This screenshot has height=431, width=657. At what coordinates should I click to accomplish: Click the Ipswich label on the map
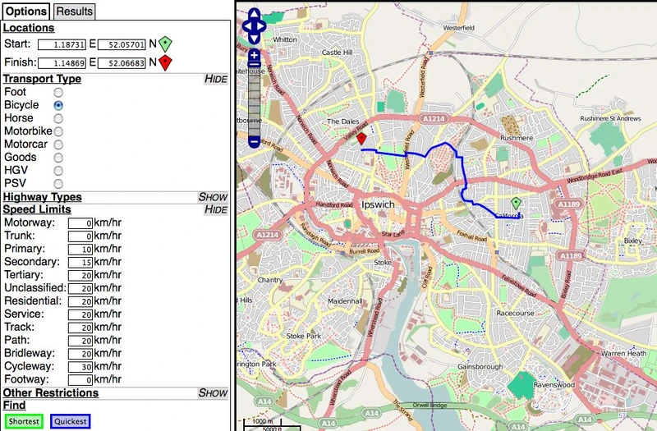pyautogui.click(x=378, y=204)
